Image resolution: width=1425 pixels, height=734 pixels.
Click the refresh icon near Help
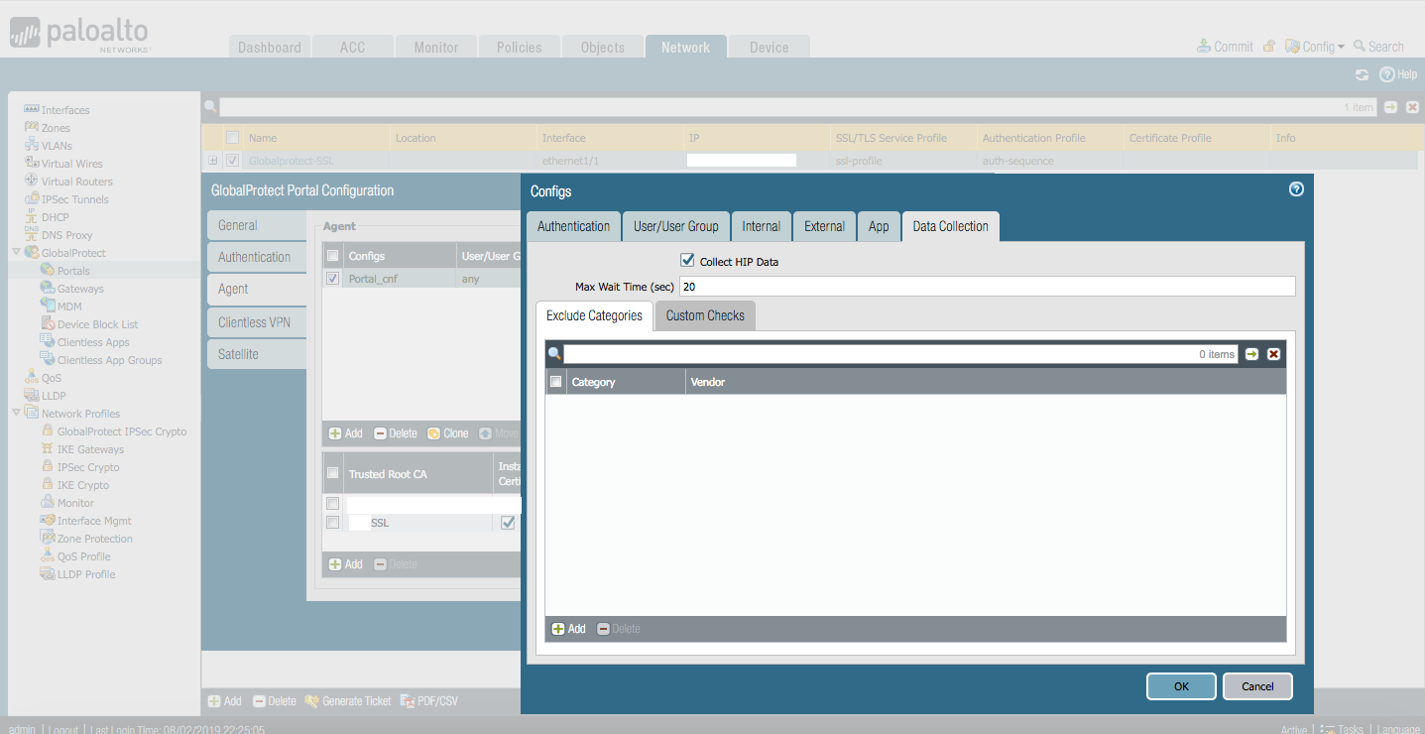tap(1363, 74)
